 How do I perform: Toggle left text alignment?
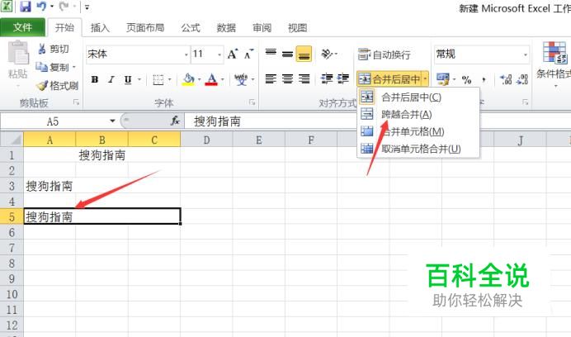[271, 78]
